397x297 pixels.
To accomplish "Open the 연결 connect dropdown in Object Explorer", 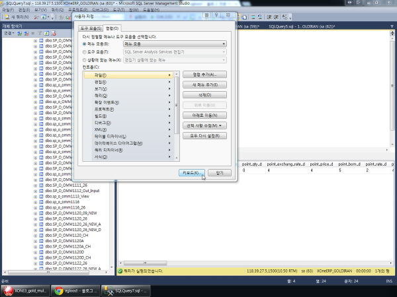I will click(x=9, y=33).
